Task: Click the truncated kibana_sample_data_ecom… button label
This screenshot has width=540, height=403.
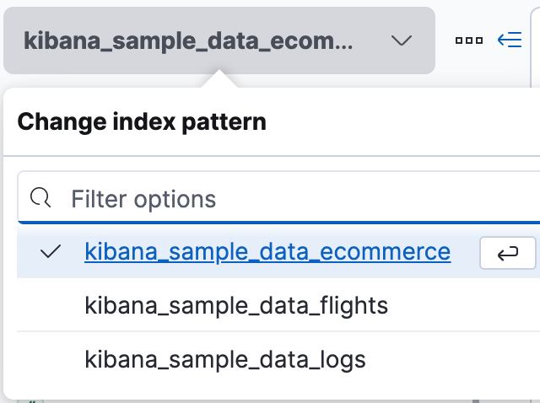Action: (189, 40)
